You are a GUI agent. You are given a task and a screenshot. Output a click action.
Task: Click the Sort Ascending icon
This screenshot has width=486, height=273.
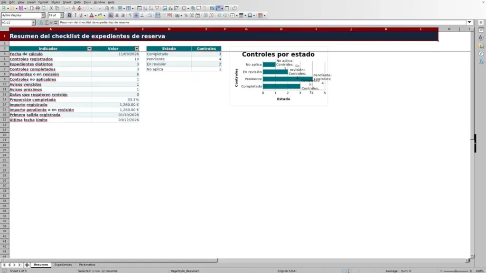tap(145, 8)
